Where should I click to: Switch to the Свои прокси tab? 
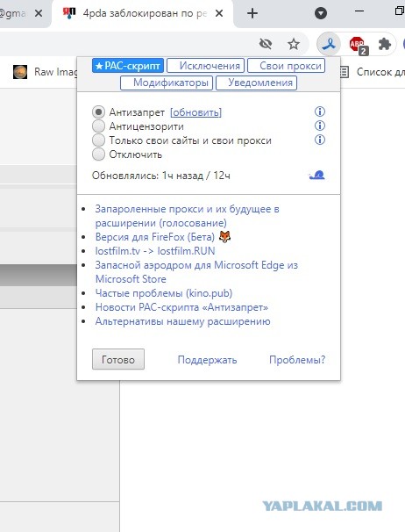pos(287,66)
